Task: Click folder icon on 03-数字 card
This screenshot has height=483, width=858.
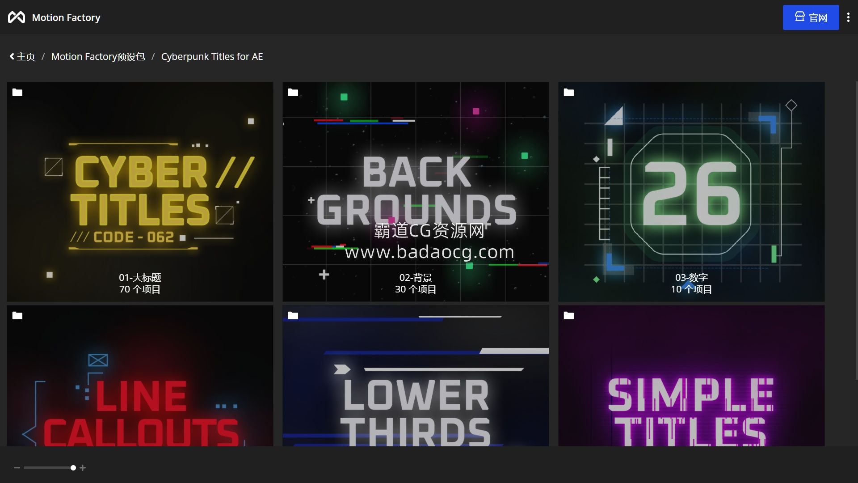Action: point(569,92)
